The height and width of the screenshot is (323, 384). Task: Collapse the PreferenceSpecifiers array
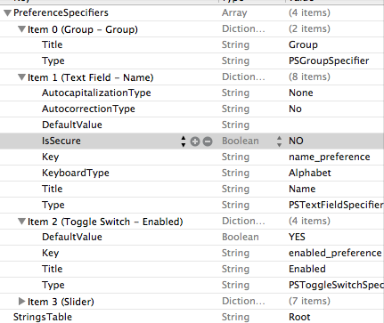tap(7, 13)
